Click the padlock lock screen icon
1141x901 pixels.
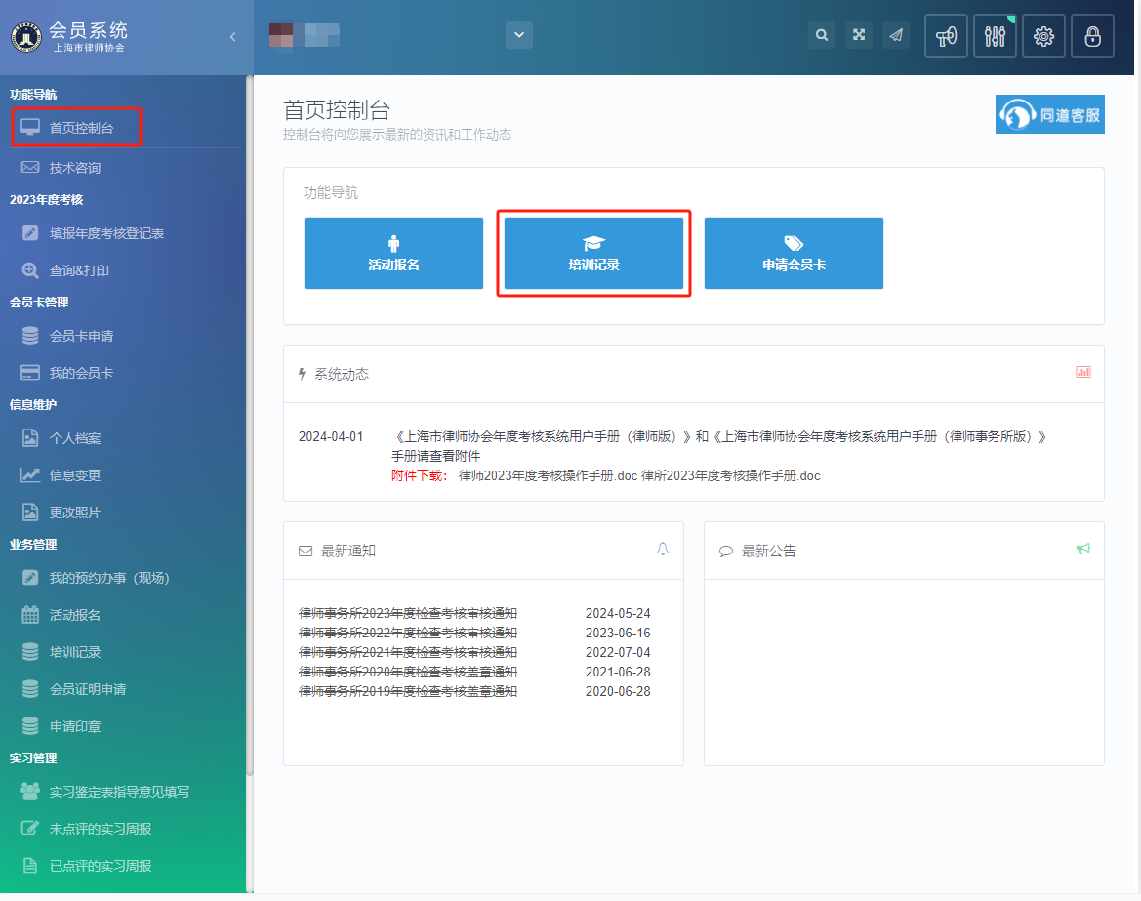coord(1092,37)
